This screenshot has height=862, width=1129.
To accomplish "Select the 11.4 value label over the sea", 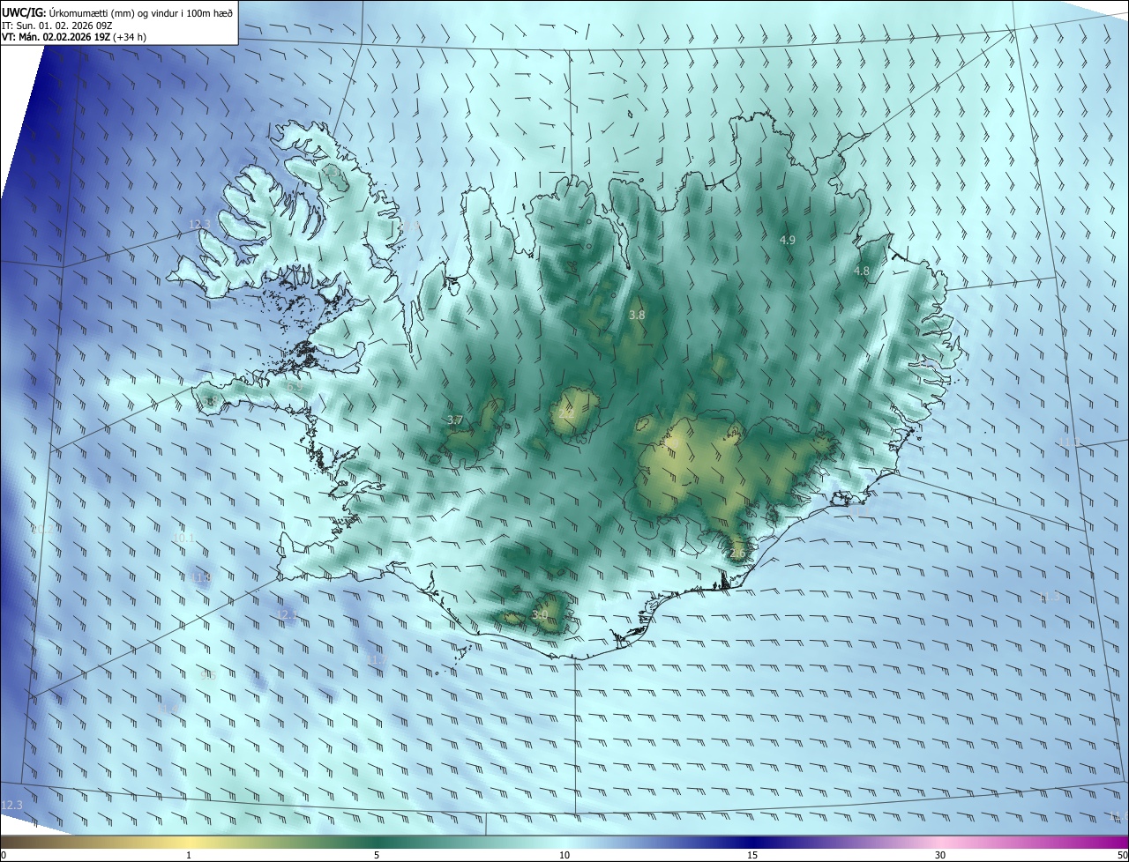I will [x=168, y=709].
